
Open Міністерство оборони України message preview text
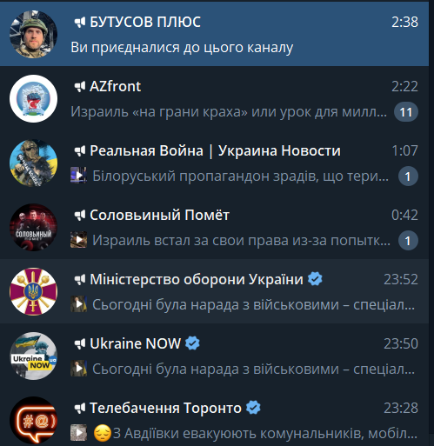[x=253, y=304]
